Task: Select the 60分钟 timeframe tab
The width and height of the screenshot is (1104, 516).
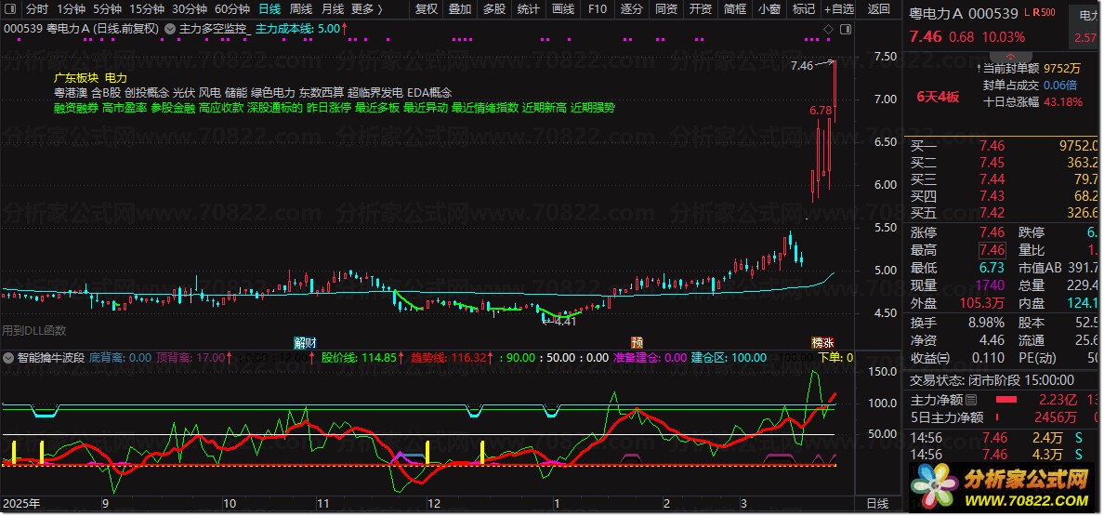Action: pos(232,9)
